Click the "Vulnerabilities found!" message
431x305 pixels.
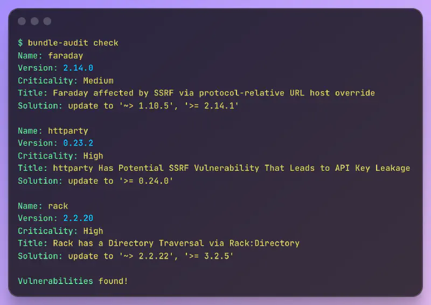point(73,281)
